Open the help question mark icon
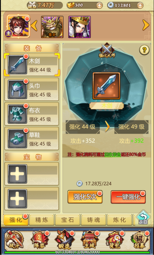Image resolution: width=154 pixels, height=255 pixels. (x=144, y=50)
